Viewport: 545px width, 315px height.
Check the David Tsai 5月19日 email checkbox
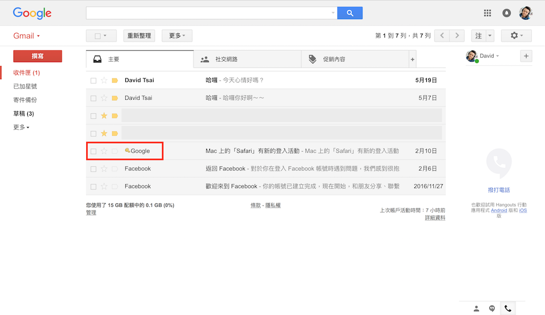(93, 81)
